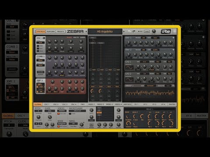
Task: Open the OSC 1 stack 'dual' dropdown
Action: coord(41,43)
